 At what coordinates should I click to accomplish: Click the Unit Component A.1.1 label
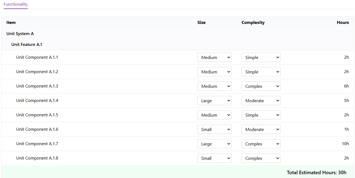(x=37, y=57)
